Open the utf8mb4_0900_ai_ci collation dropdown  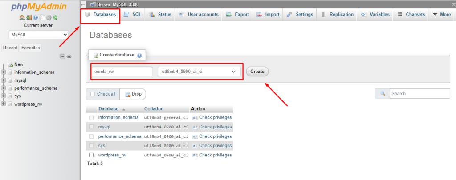[x=199, y=72]
